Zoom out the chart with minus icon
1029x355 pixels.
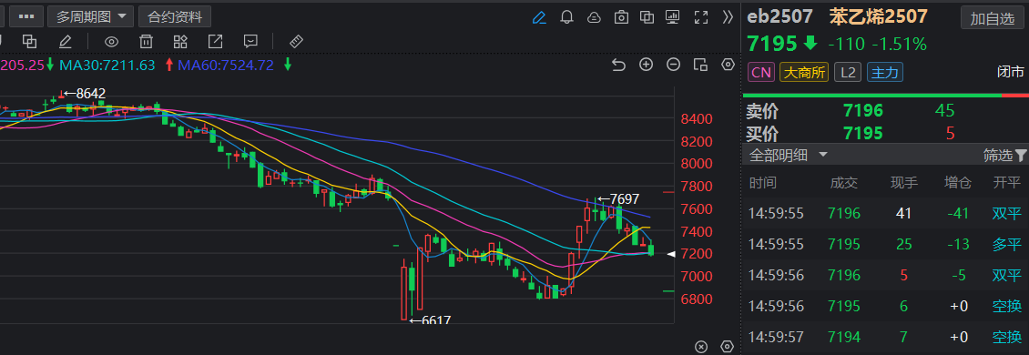point(673,65)
